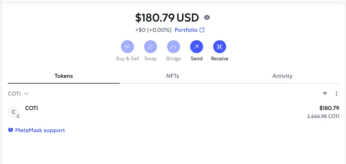The height and width of the screenshot is (164, 346).
Task: Click the 2,666.98 COTI token amount
Action: [323, 116]
